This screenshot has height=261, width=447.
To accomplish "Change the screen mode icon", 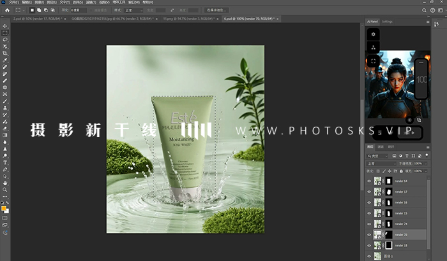I will pos(5,225).
